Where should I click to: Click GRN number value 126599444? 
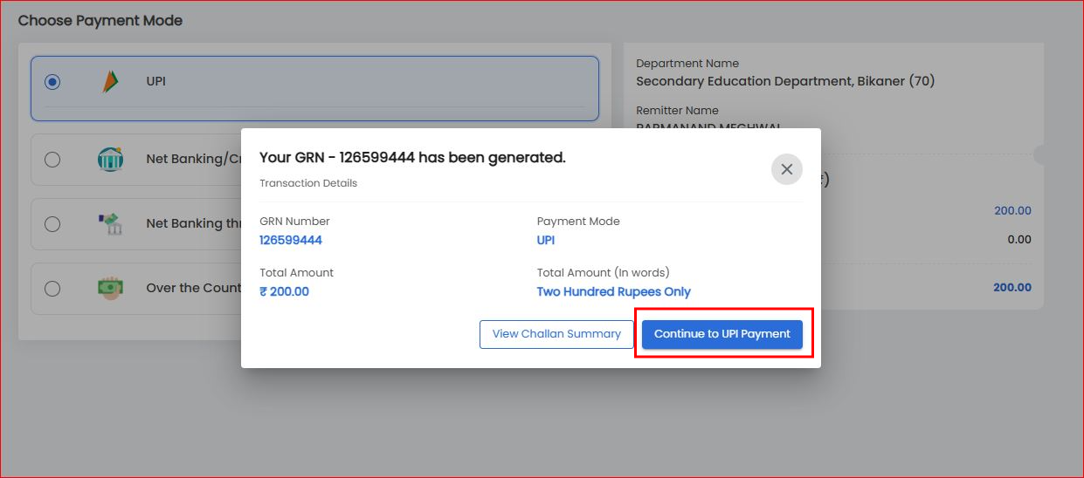(x=291, y=241)
